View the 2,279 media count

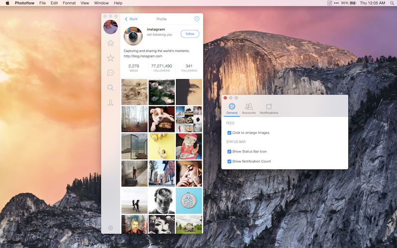point(133,68)
